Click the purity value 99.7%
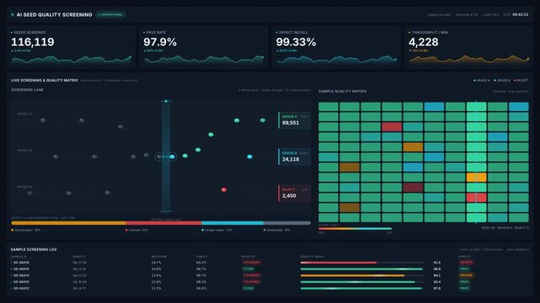 tap(201, 269)
